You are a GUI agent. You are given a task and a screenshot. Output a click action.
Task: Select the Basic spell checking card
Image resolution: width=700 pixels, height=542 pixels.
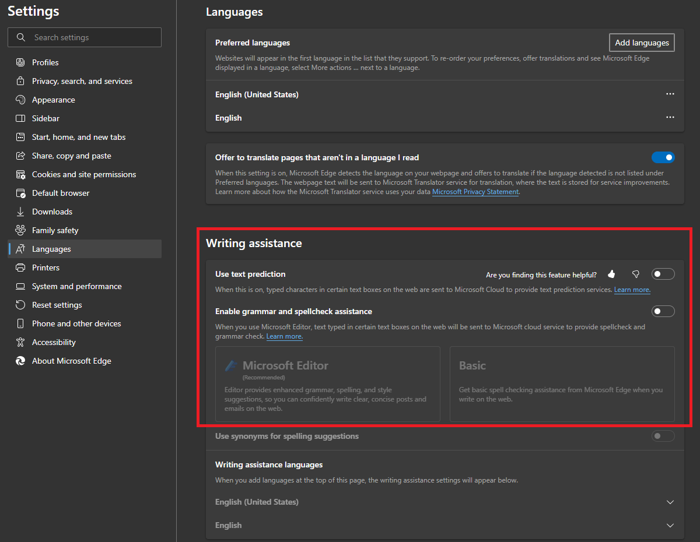coord(562,384)
